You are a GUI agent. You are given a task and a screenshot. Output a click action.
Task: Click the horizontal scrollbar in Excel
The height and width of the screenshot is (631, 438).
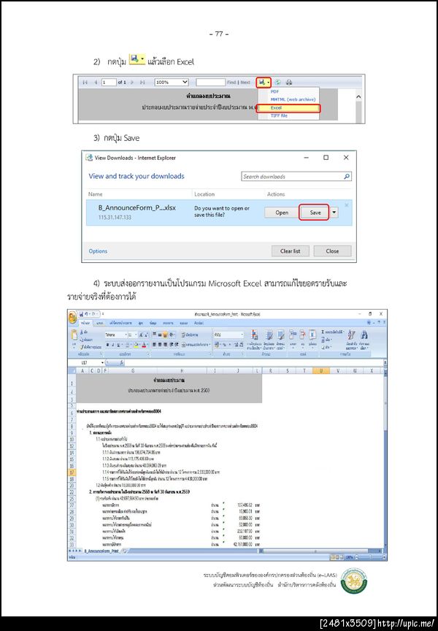[x=320, y=551]
